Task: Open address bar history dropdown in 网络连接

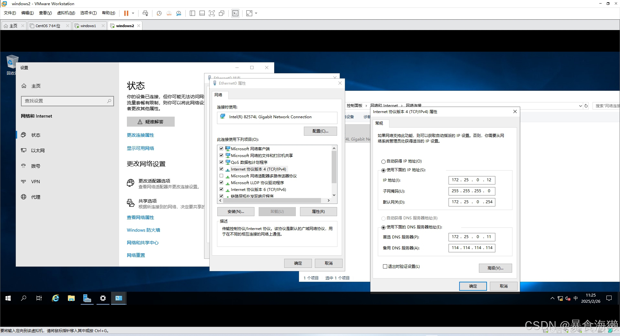Action: [x=580, y=106]
